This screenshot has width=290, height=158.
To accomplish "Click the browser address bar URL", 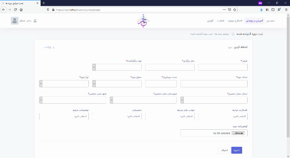I will (78, 10).
